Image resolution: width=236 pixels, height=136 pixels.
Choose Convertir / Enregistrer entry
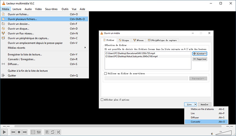(x=44, y=59)
